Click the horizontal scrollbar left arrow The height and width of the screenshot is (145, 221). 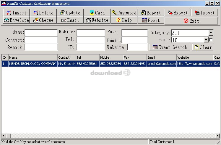[4, 136]
